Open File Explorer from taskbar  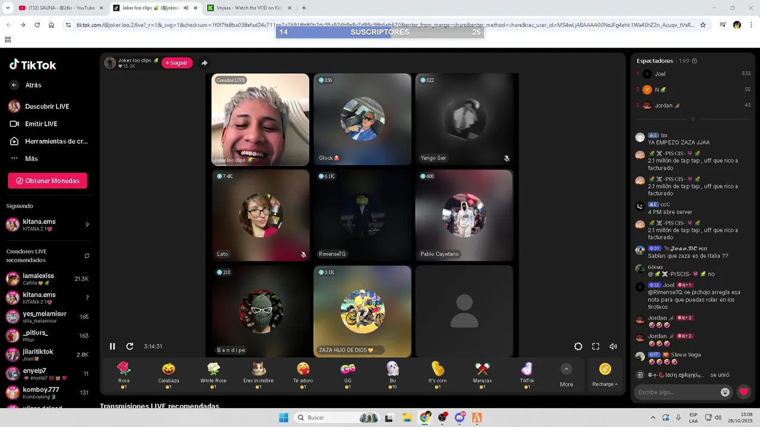[x=407, y=418]
